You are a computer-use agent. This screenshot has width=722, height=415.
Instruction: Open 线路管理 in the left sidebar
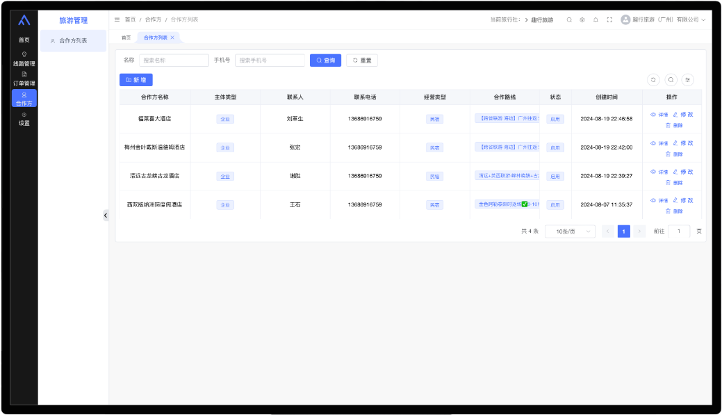(x=24, y=59)
